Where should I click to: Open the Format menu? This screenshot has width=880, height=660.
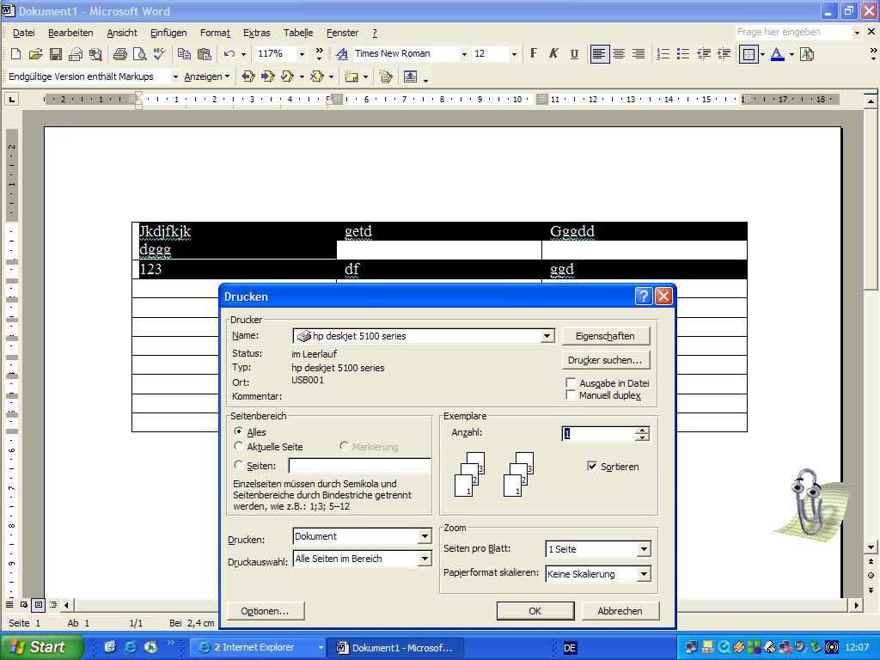coord(215,33)
